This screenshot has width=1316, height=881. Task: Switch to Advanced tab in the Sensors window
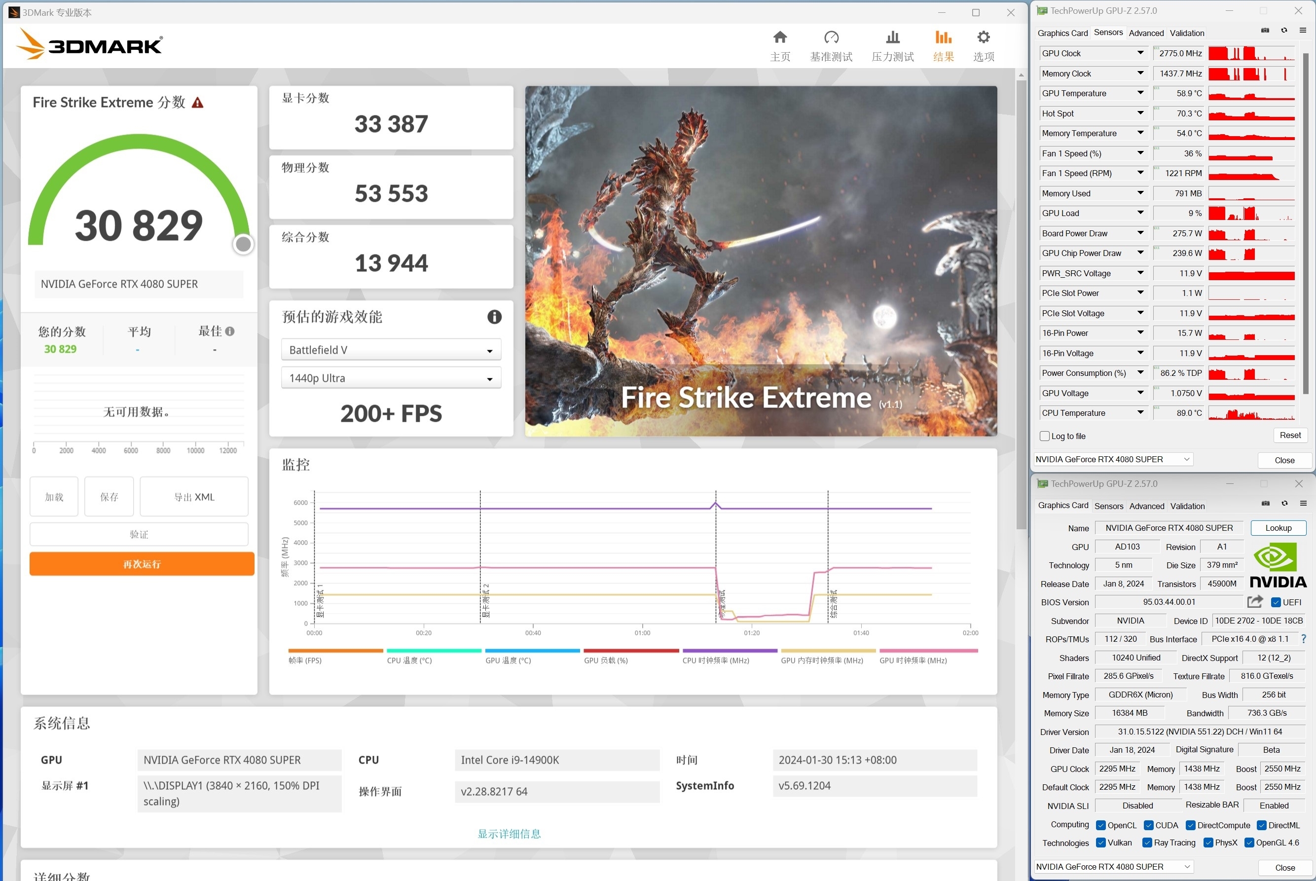[1146, 33]
